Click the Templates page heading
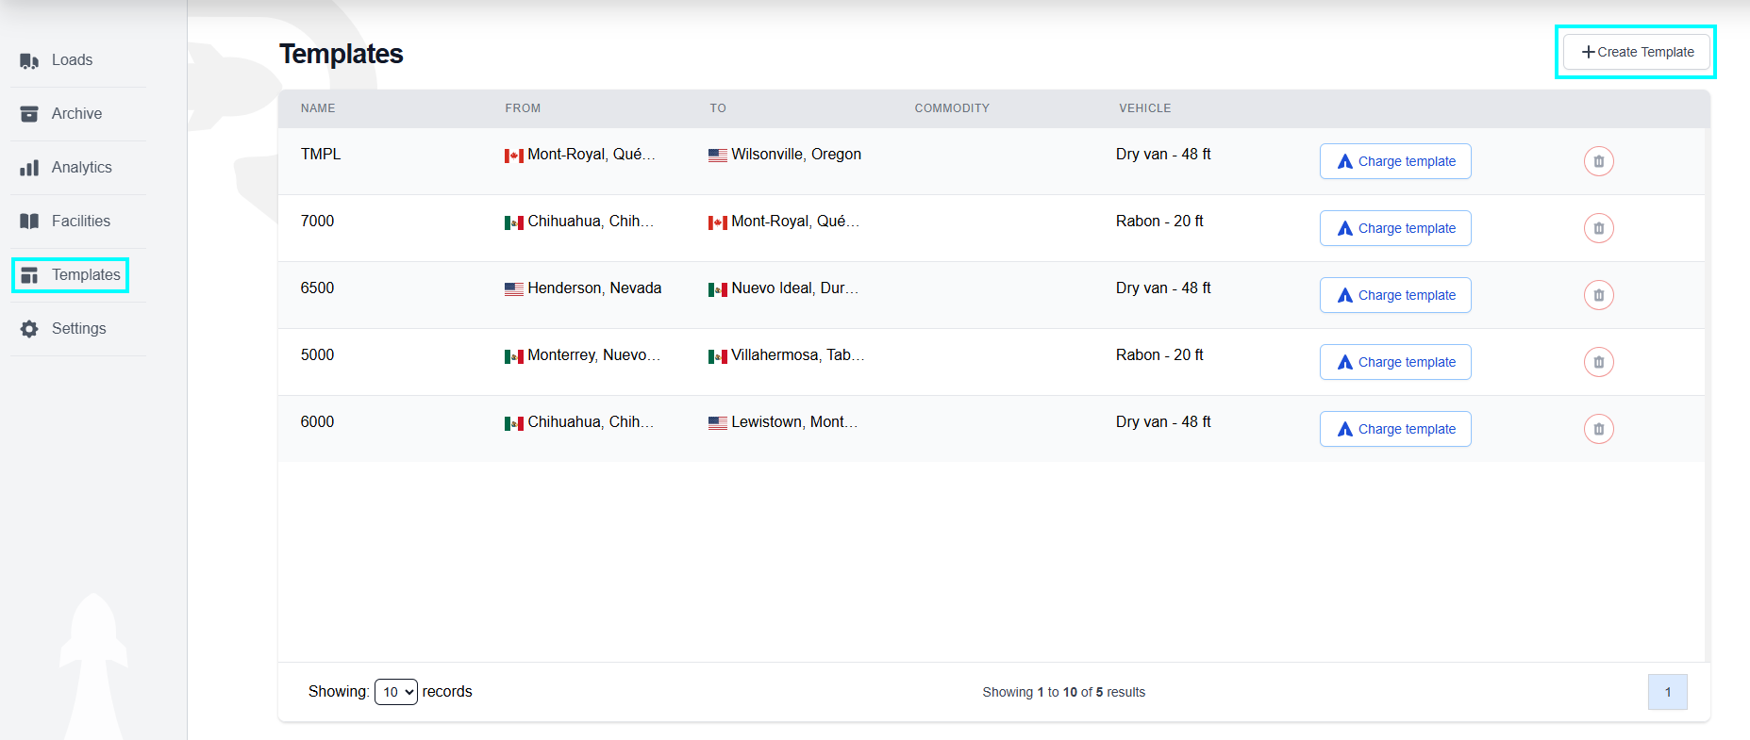 coord(342,55)
